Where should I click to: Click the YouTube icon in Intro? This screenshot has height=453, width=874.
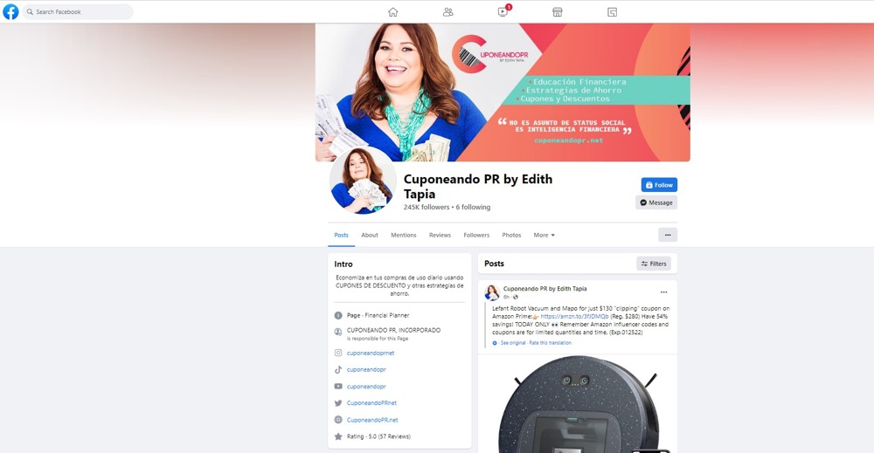pos(338,386)
